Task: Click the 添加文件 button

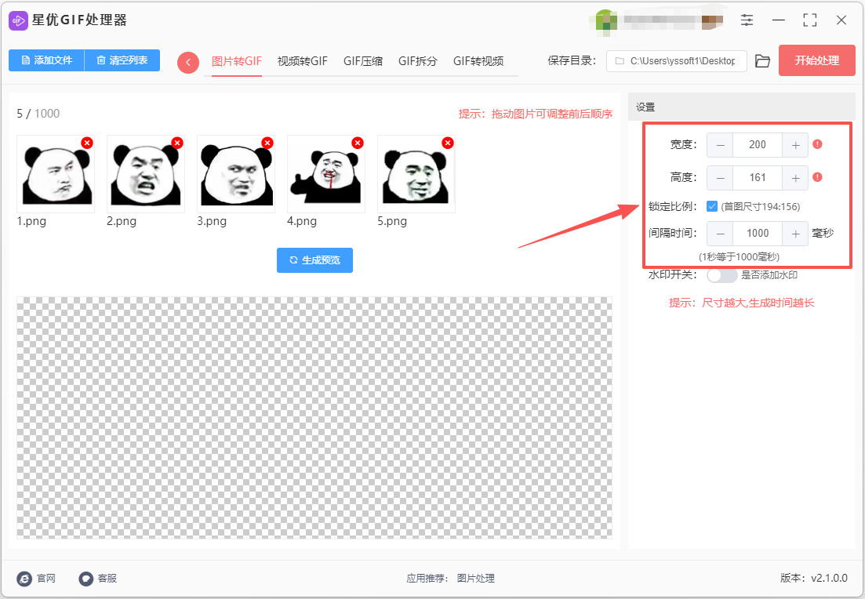Action: point(46,60)
